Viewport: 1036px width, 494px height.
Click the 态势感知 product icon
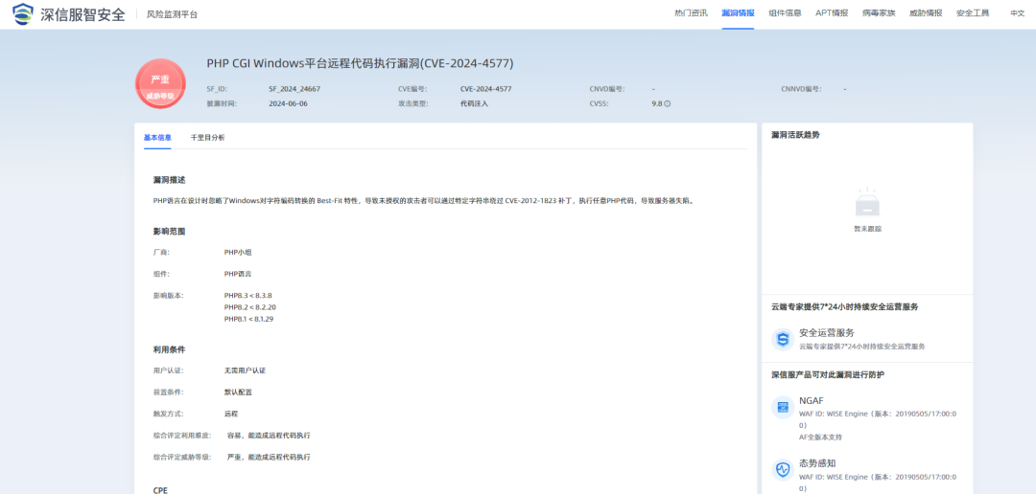783,470
